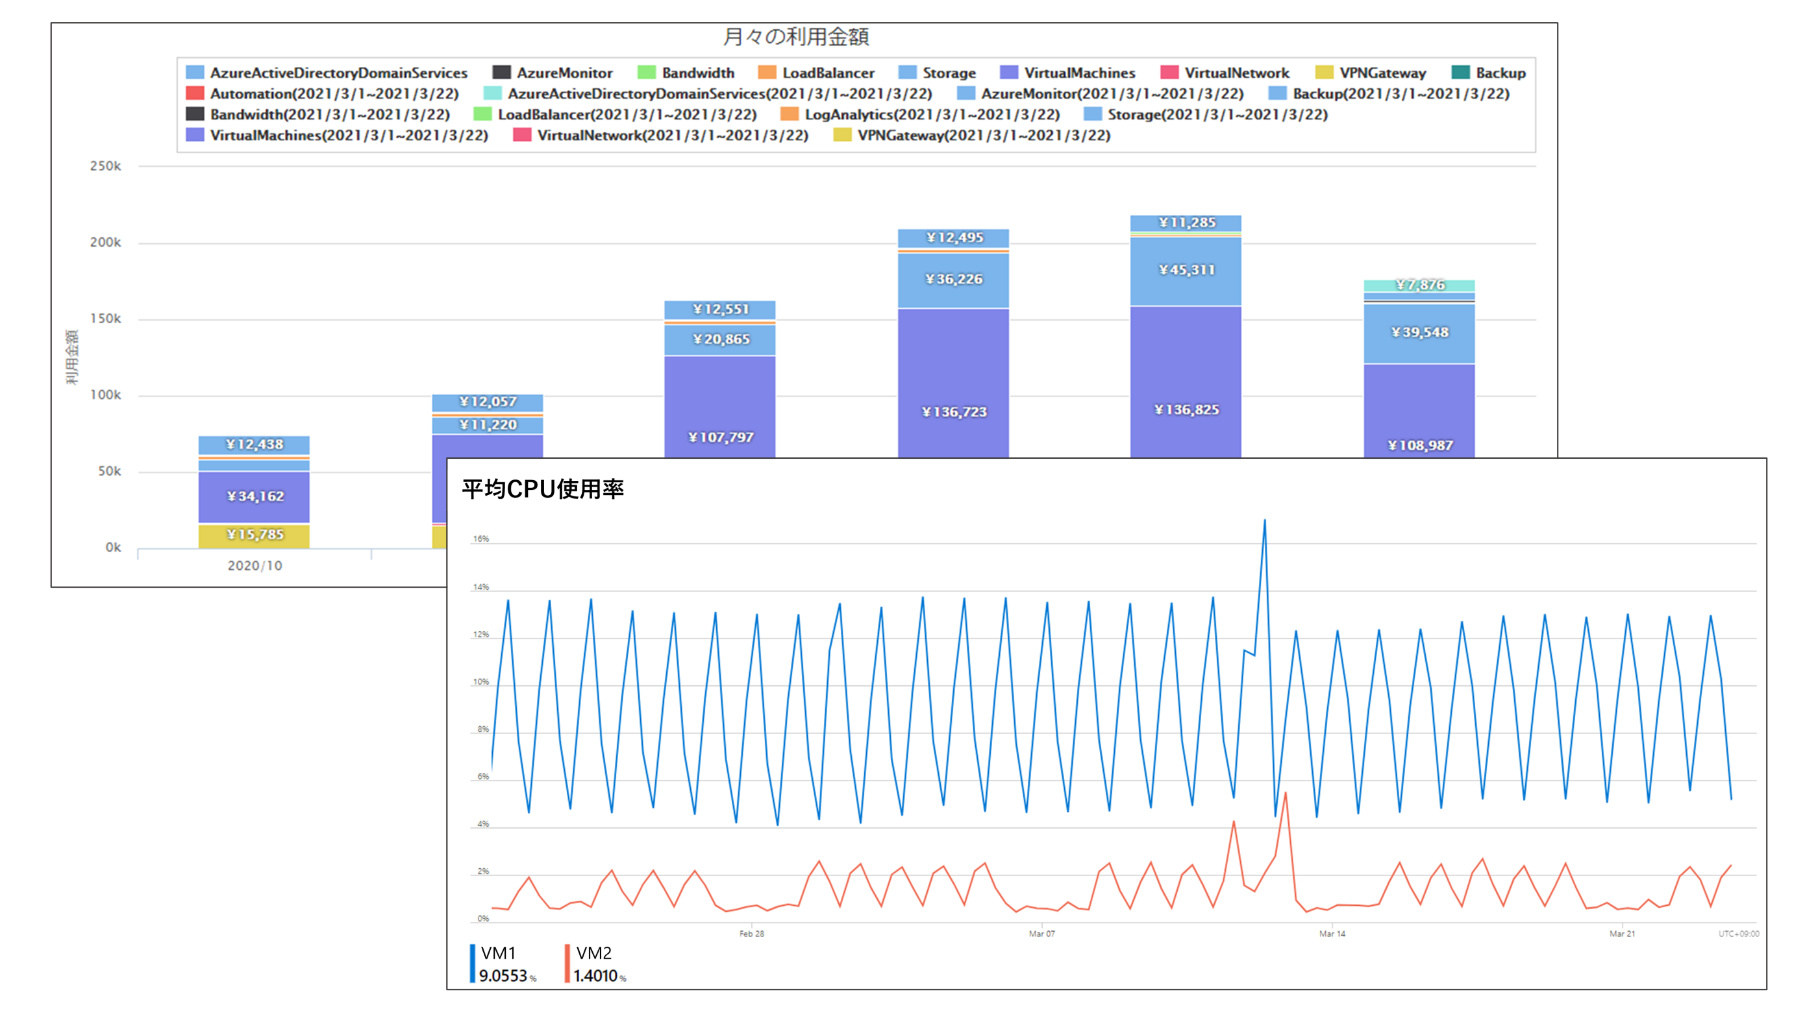Select the ¥15,785 yellow bar segment
This screenshot has height=1022, width=1818.
pos(254,535)
